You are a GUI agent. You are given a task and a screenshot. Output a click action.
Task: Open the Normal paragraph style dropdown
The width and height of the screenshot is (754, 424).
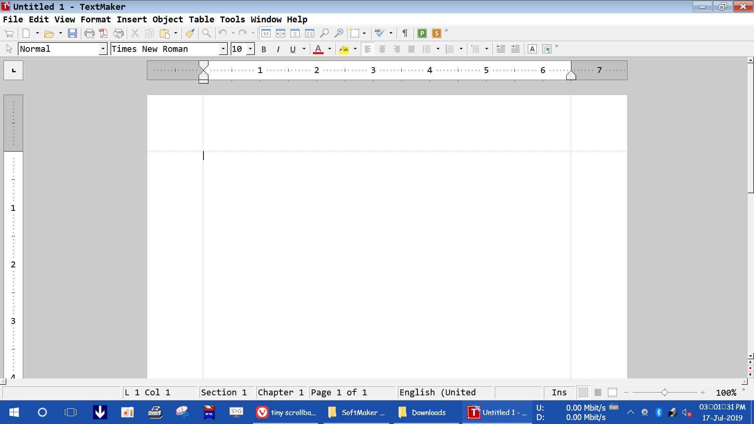pyautogui.click(x=103, y=49)
